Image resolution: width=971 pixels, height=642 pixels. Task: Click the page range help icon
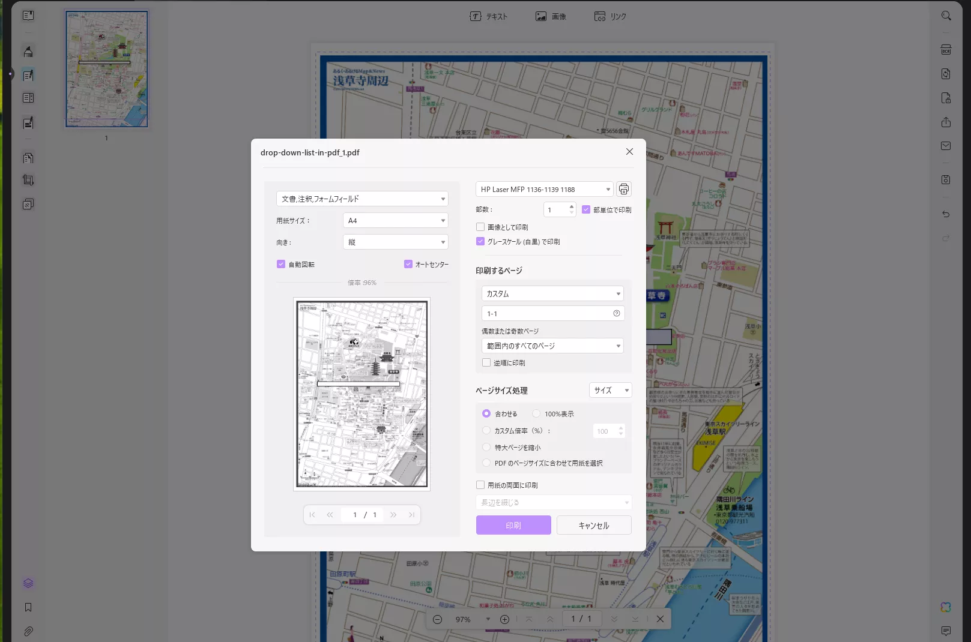click(616, 313)
